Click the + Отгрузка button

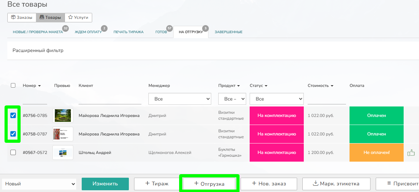pos(209,184)
